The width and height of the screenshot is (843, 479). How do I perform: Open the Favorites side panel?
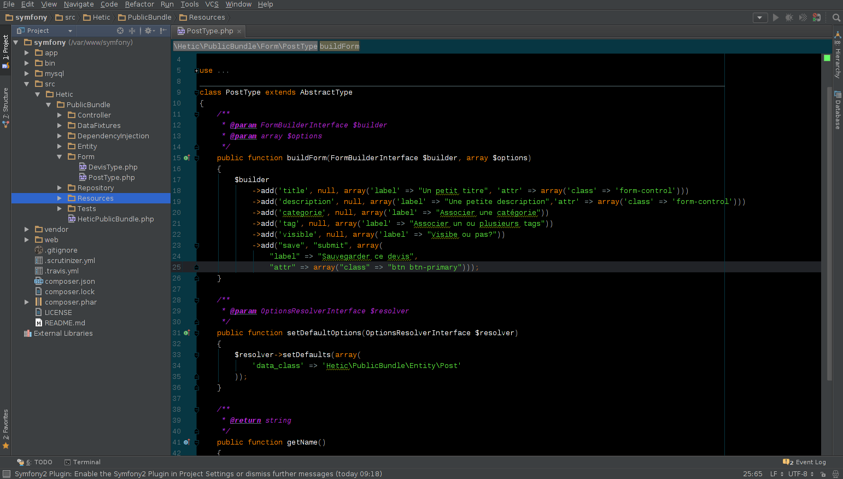(5, 429)
